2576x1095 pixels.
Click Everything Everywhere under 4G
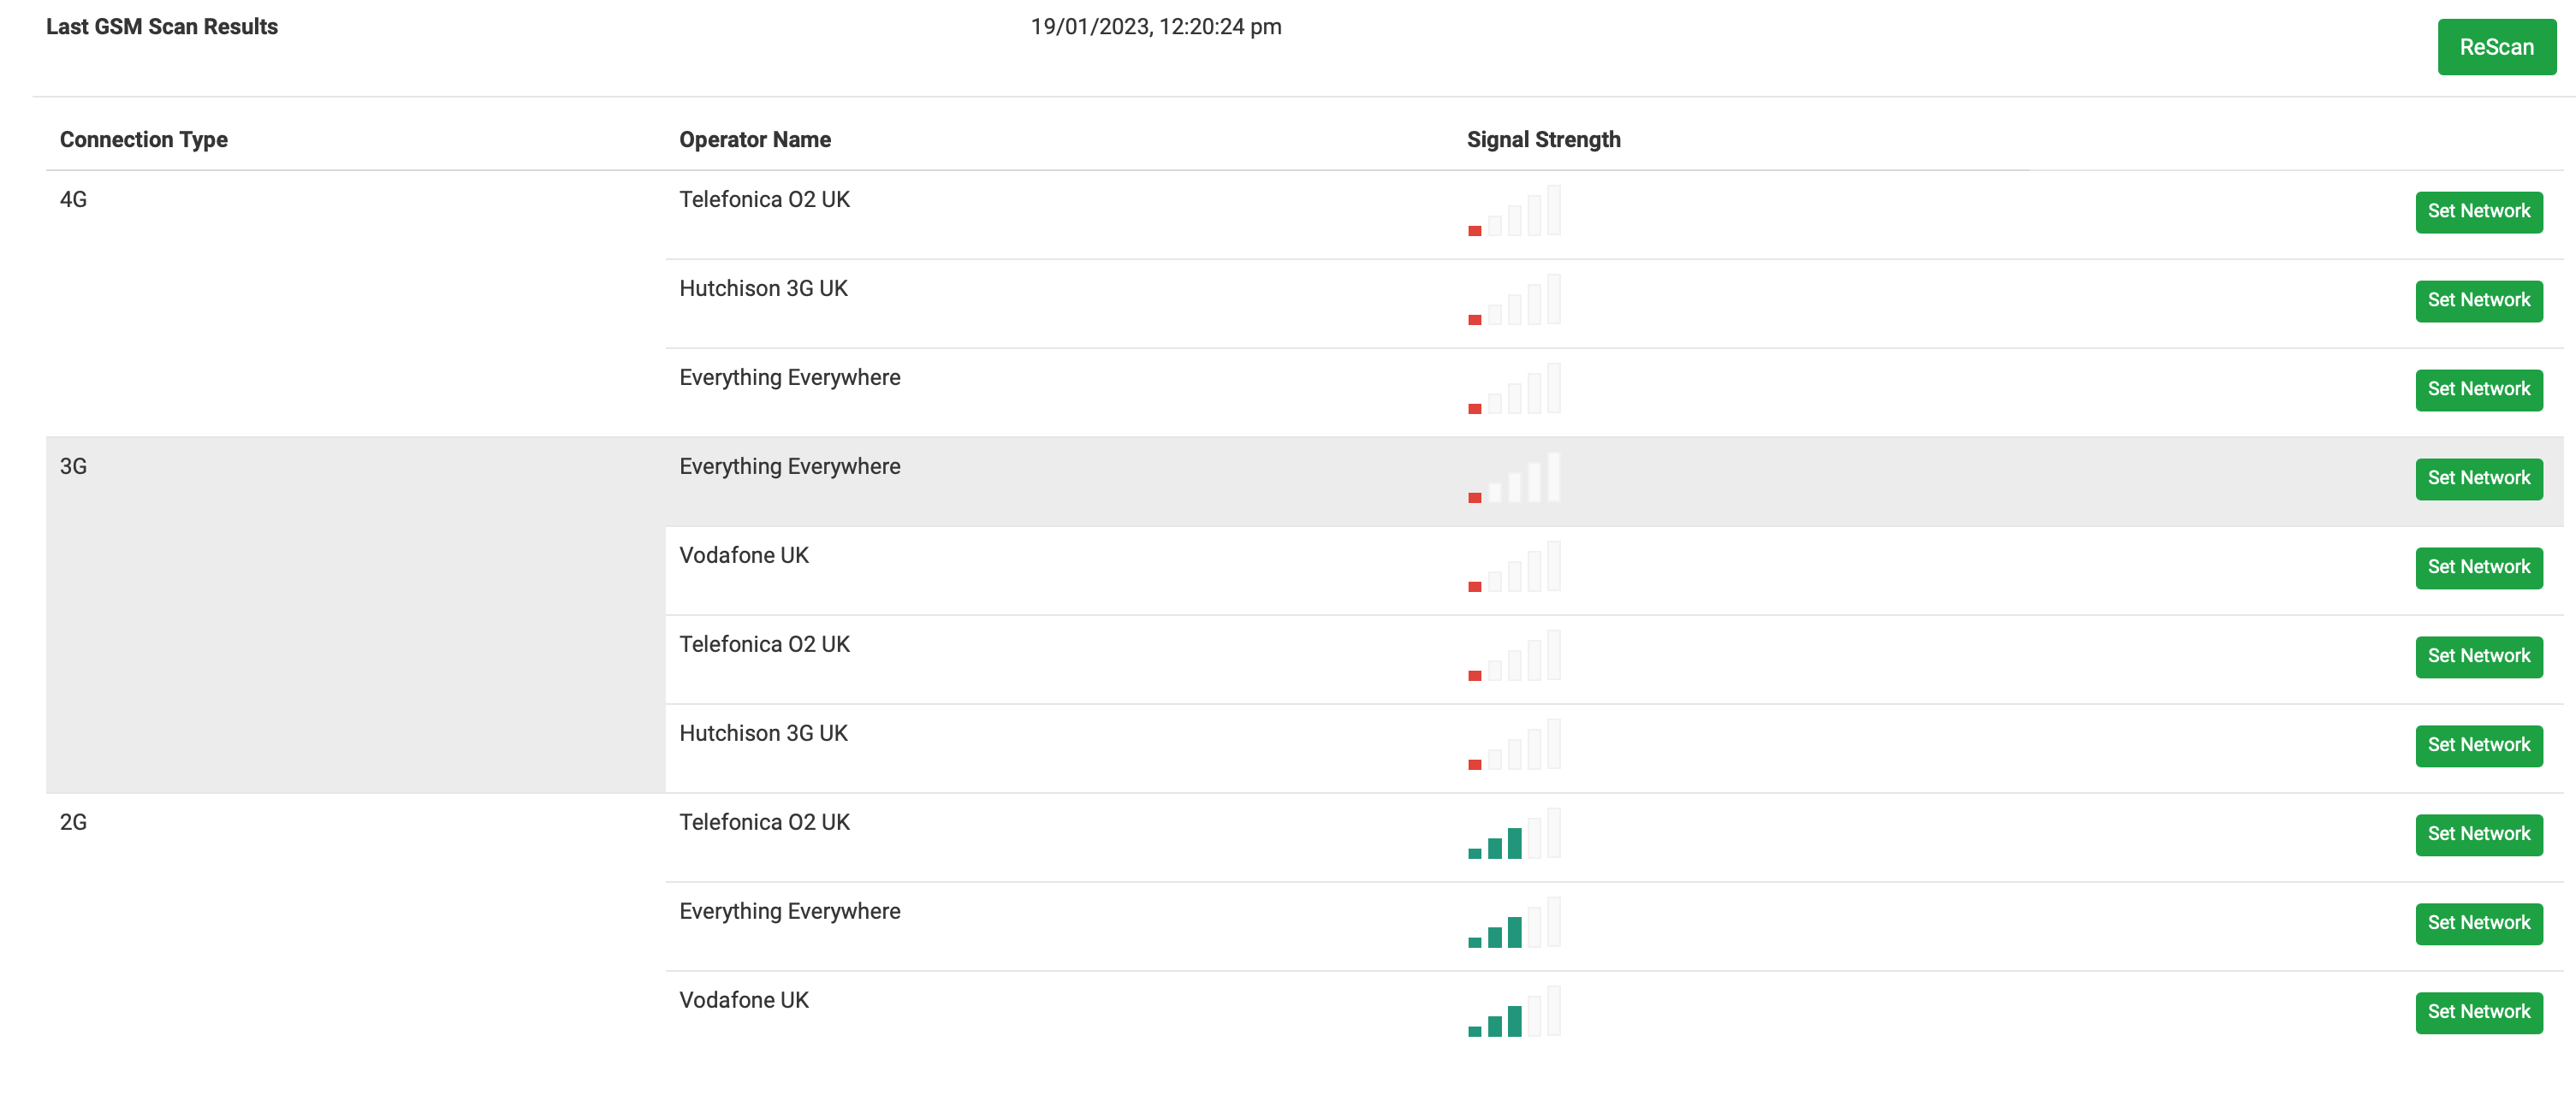coord(790,378)
